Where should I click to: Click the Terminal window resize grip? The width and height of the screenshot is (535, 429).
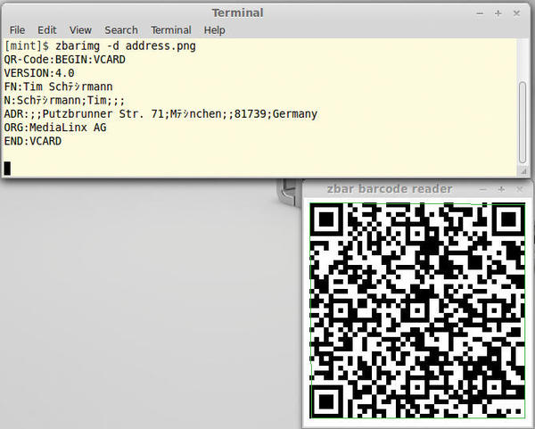523,171
